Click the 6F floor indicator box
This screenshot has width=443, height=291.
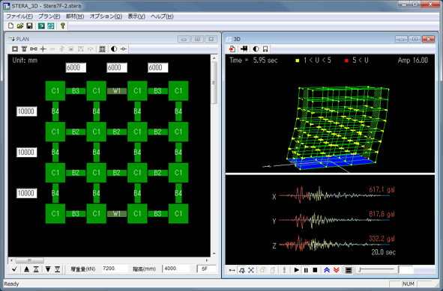click(207, 269)
